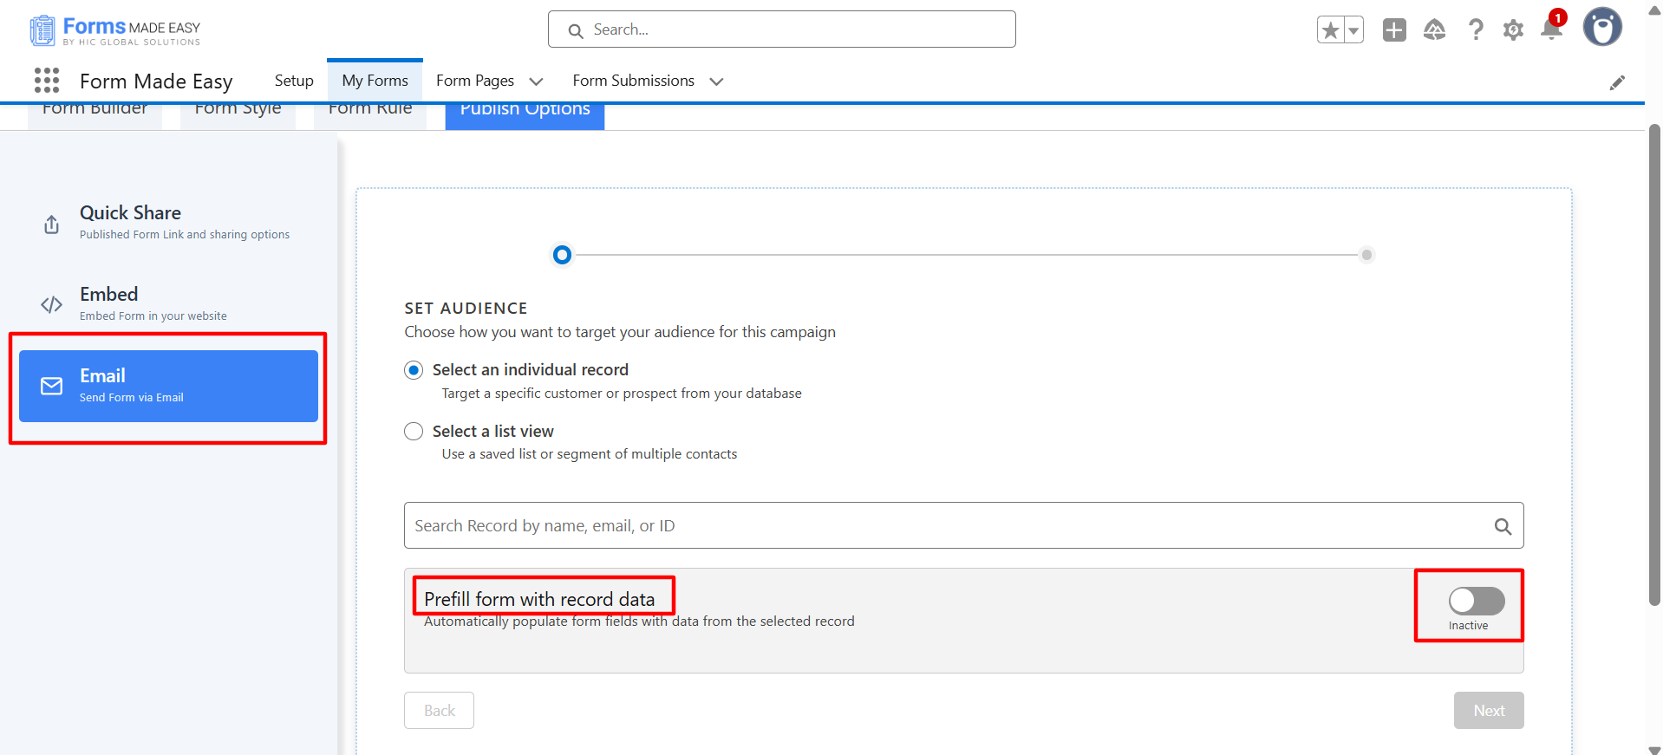
Task: Choose the Select a list view radio
Action: tap(414, 432)
